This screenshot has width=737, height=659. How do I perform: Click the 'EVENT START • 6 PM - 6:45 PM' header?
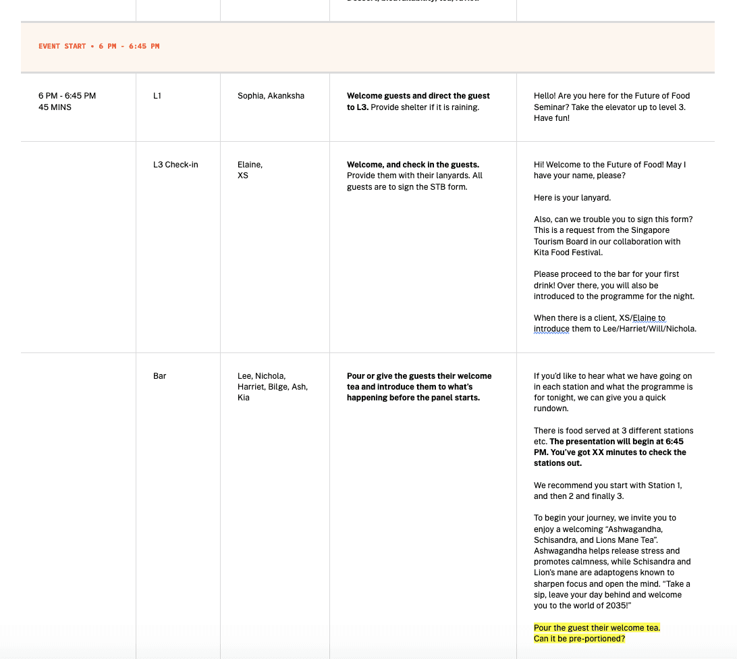[99, 46]
